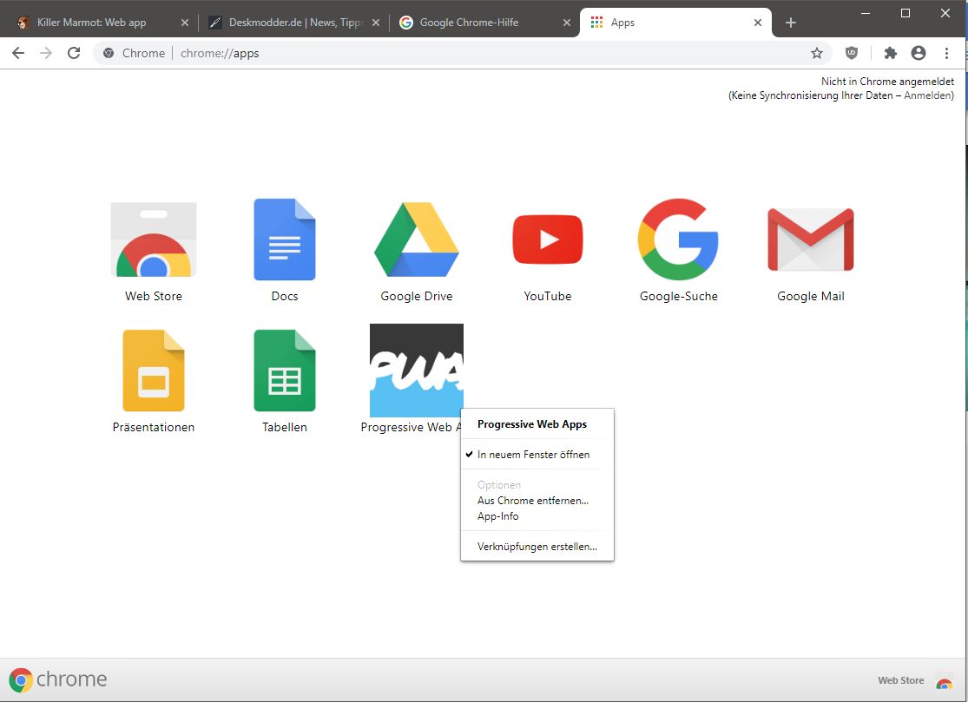Screen dimensions: 968x702
Task: Open the profile avatar menu
Action: 919,53
